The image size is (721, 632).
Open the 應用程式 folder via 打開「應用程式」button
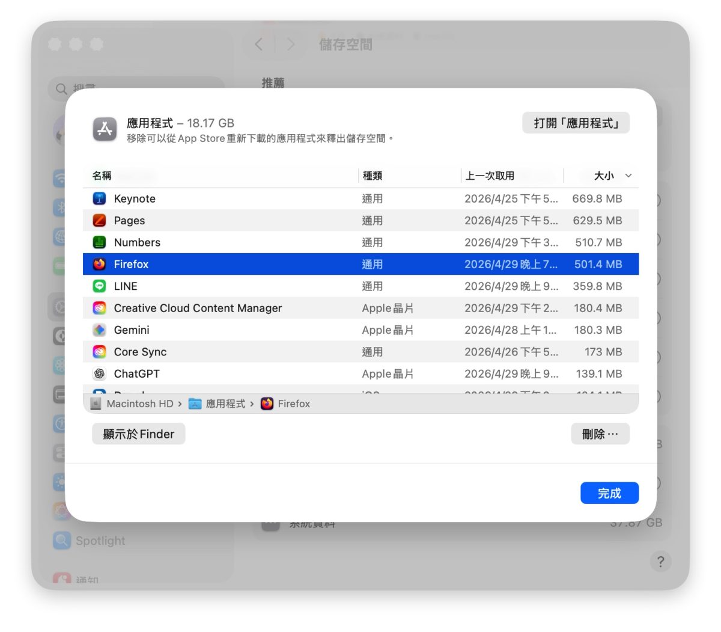tap(576, 123)
